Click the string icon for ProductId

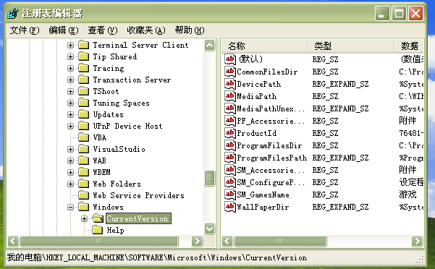coord(230,133)
